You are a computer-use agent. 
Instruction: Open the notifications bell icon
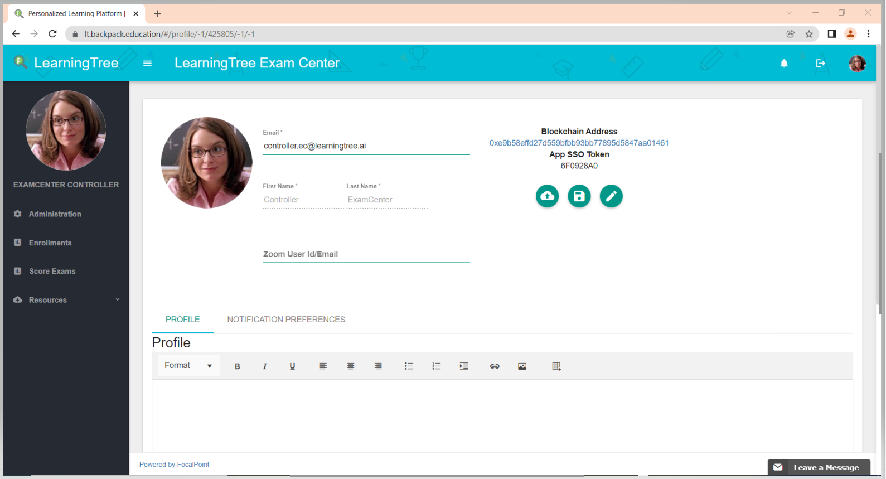(784, 64)
